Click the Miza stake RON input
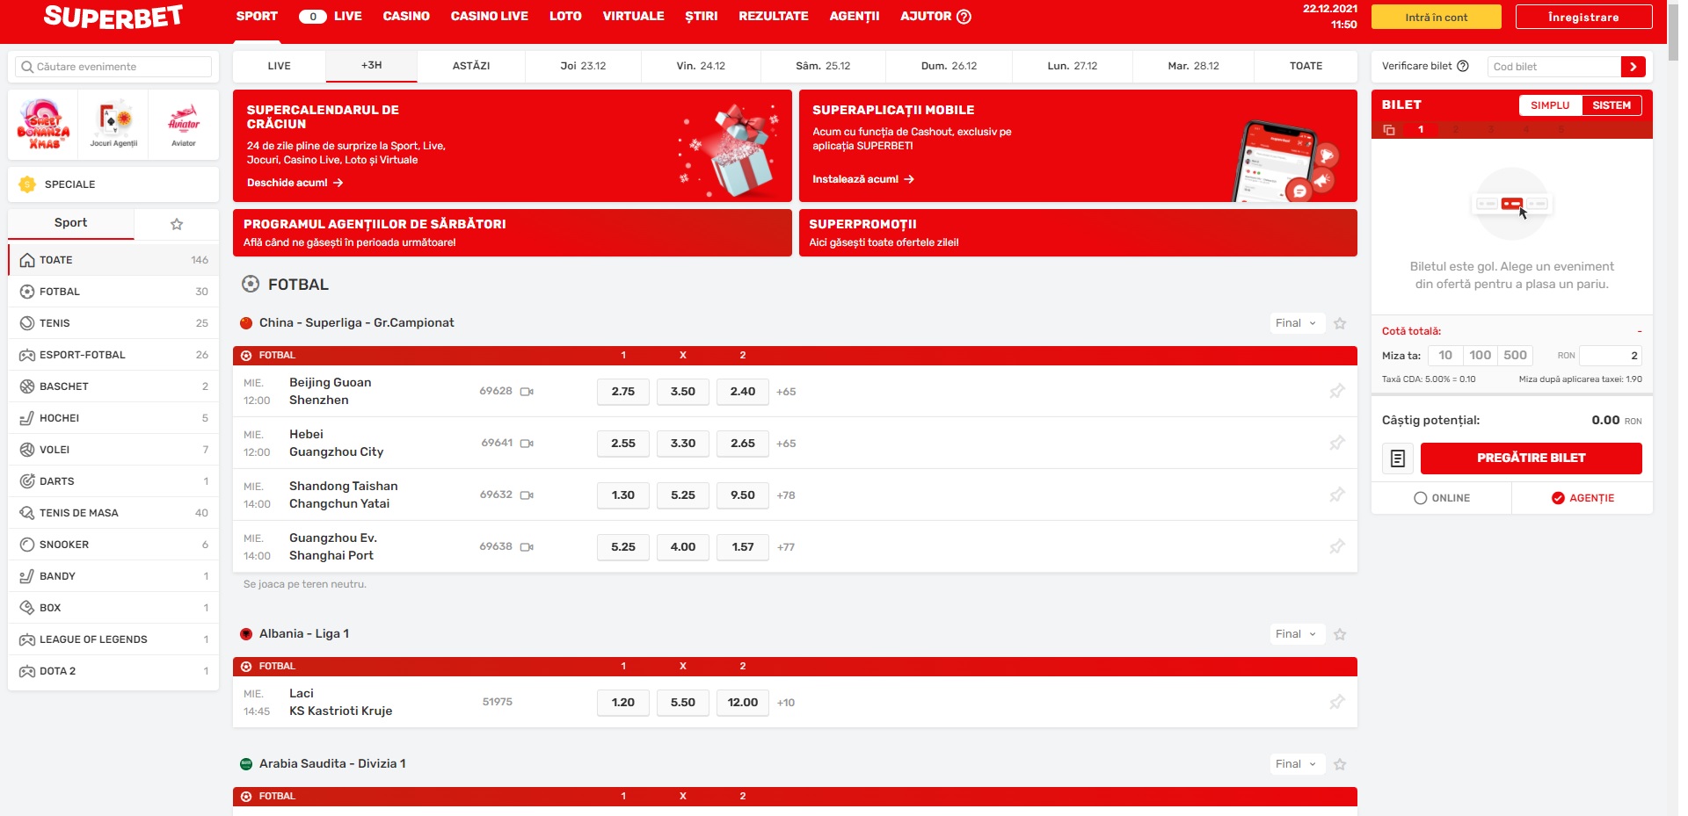This screenshot has width=1688, height=816. 1611,356
